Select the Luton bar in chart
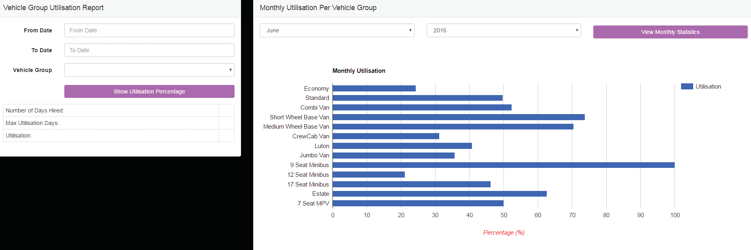 point(402,146)
